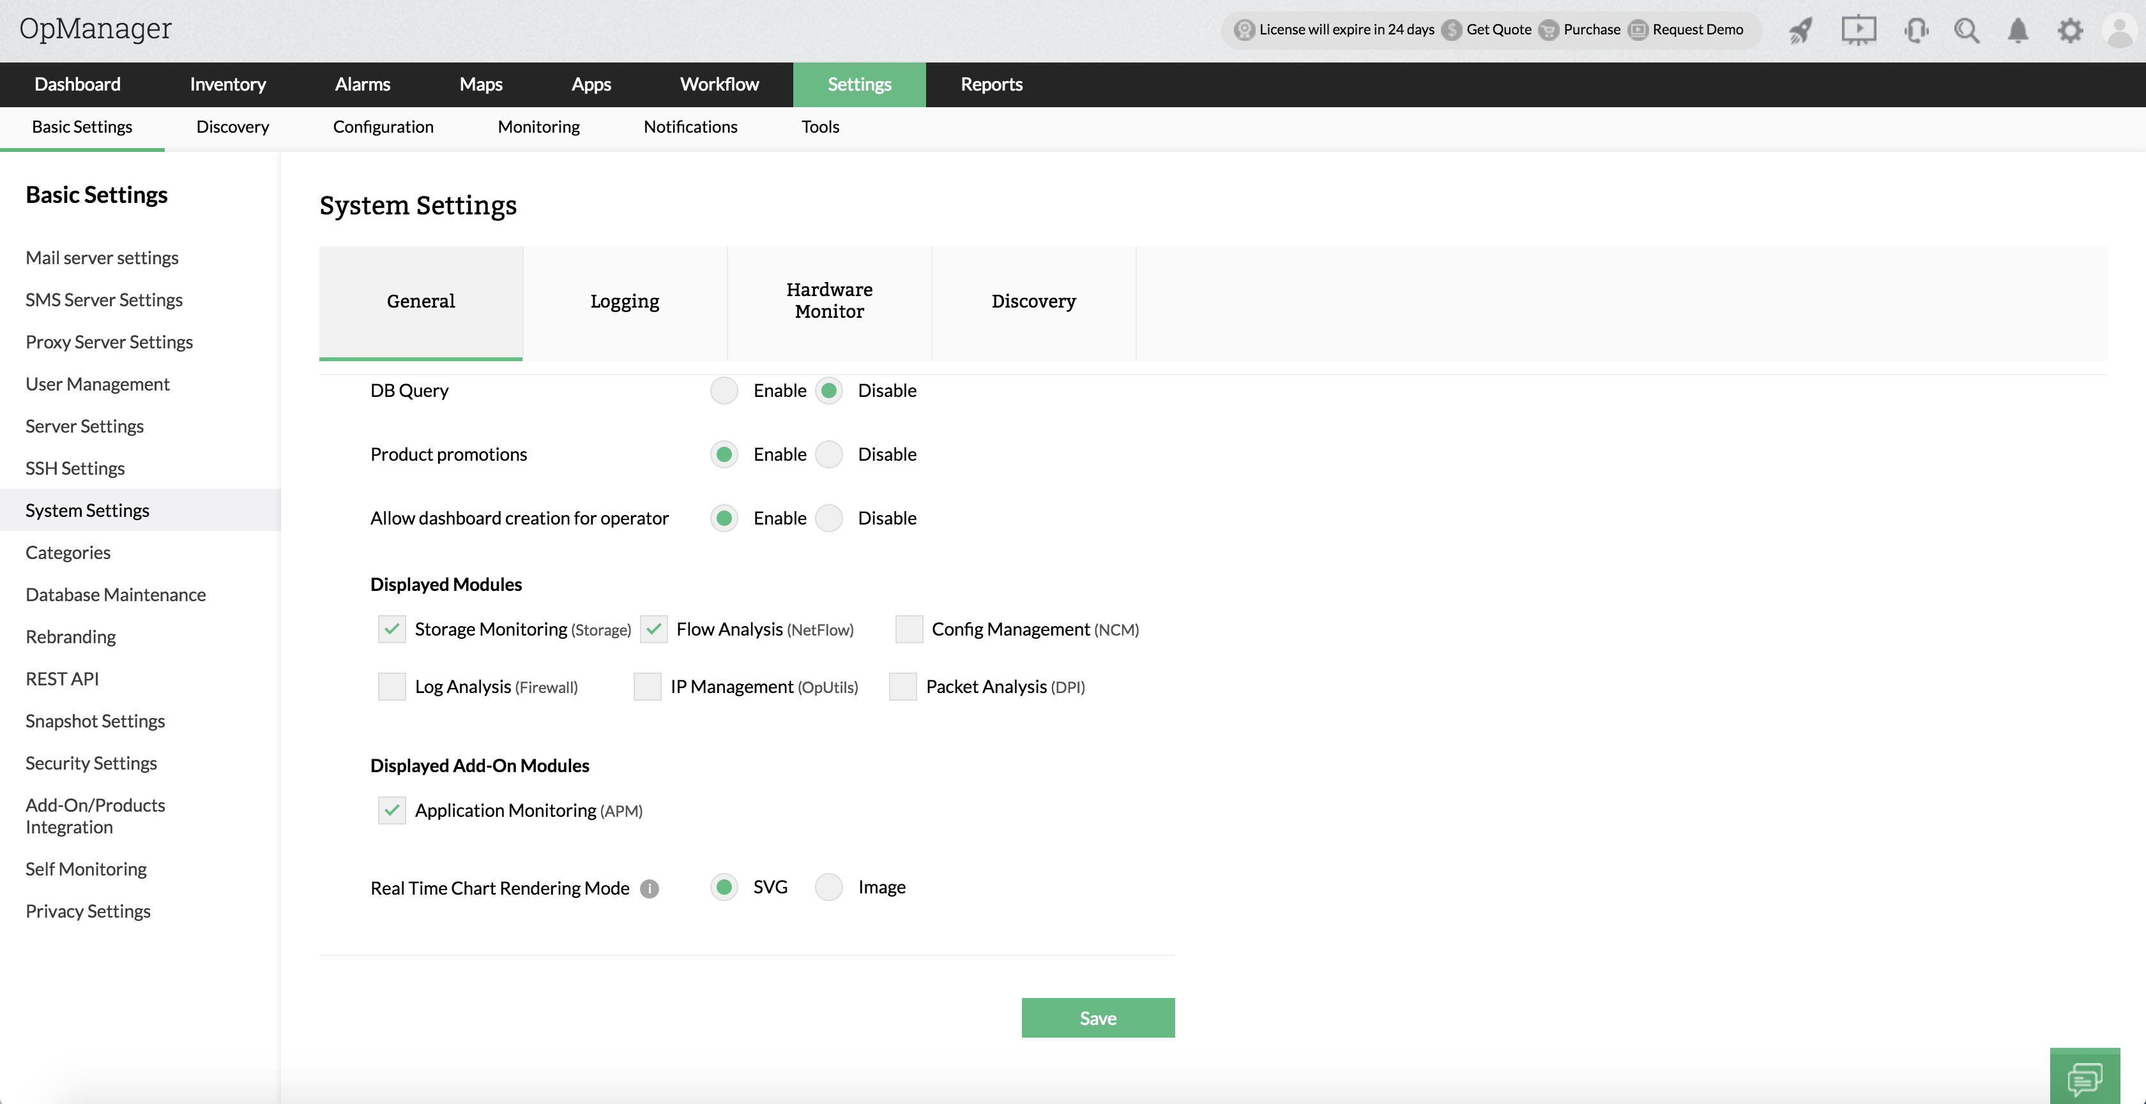Select Image chart rendering mode
The image size is (2146, 1104).
[x=829, y=888]
